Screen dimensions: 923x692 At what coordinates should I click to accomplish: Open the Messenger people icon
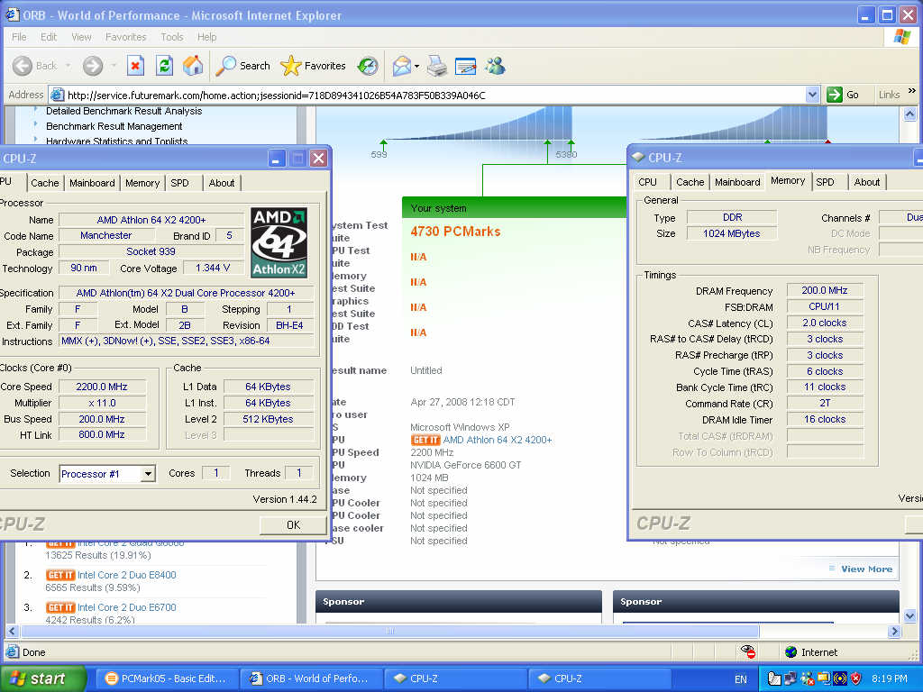pyautogui.click(x=495, y=66)
